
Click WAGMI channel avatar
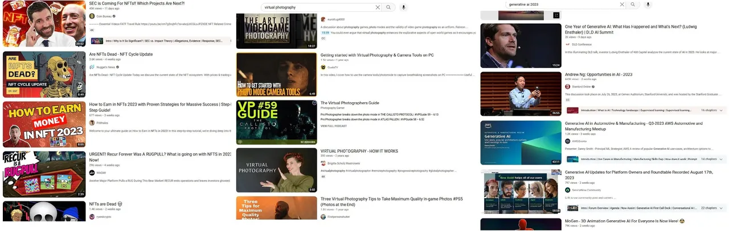click(92, 173)
